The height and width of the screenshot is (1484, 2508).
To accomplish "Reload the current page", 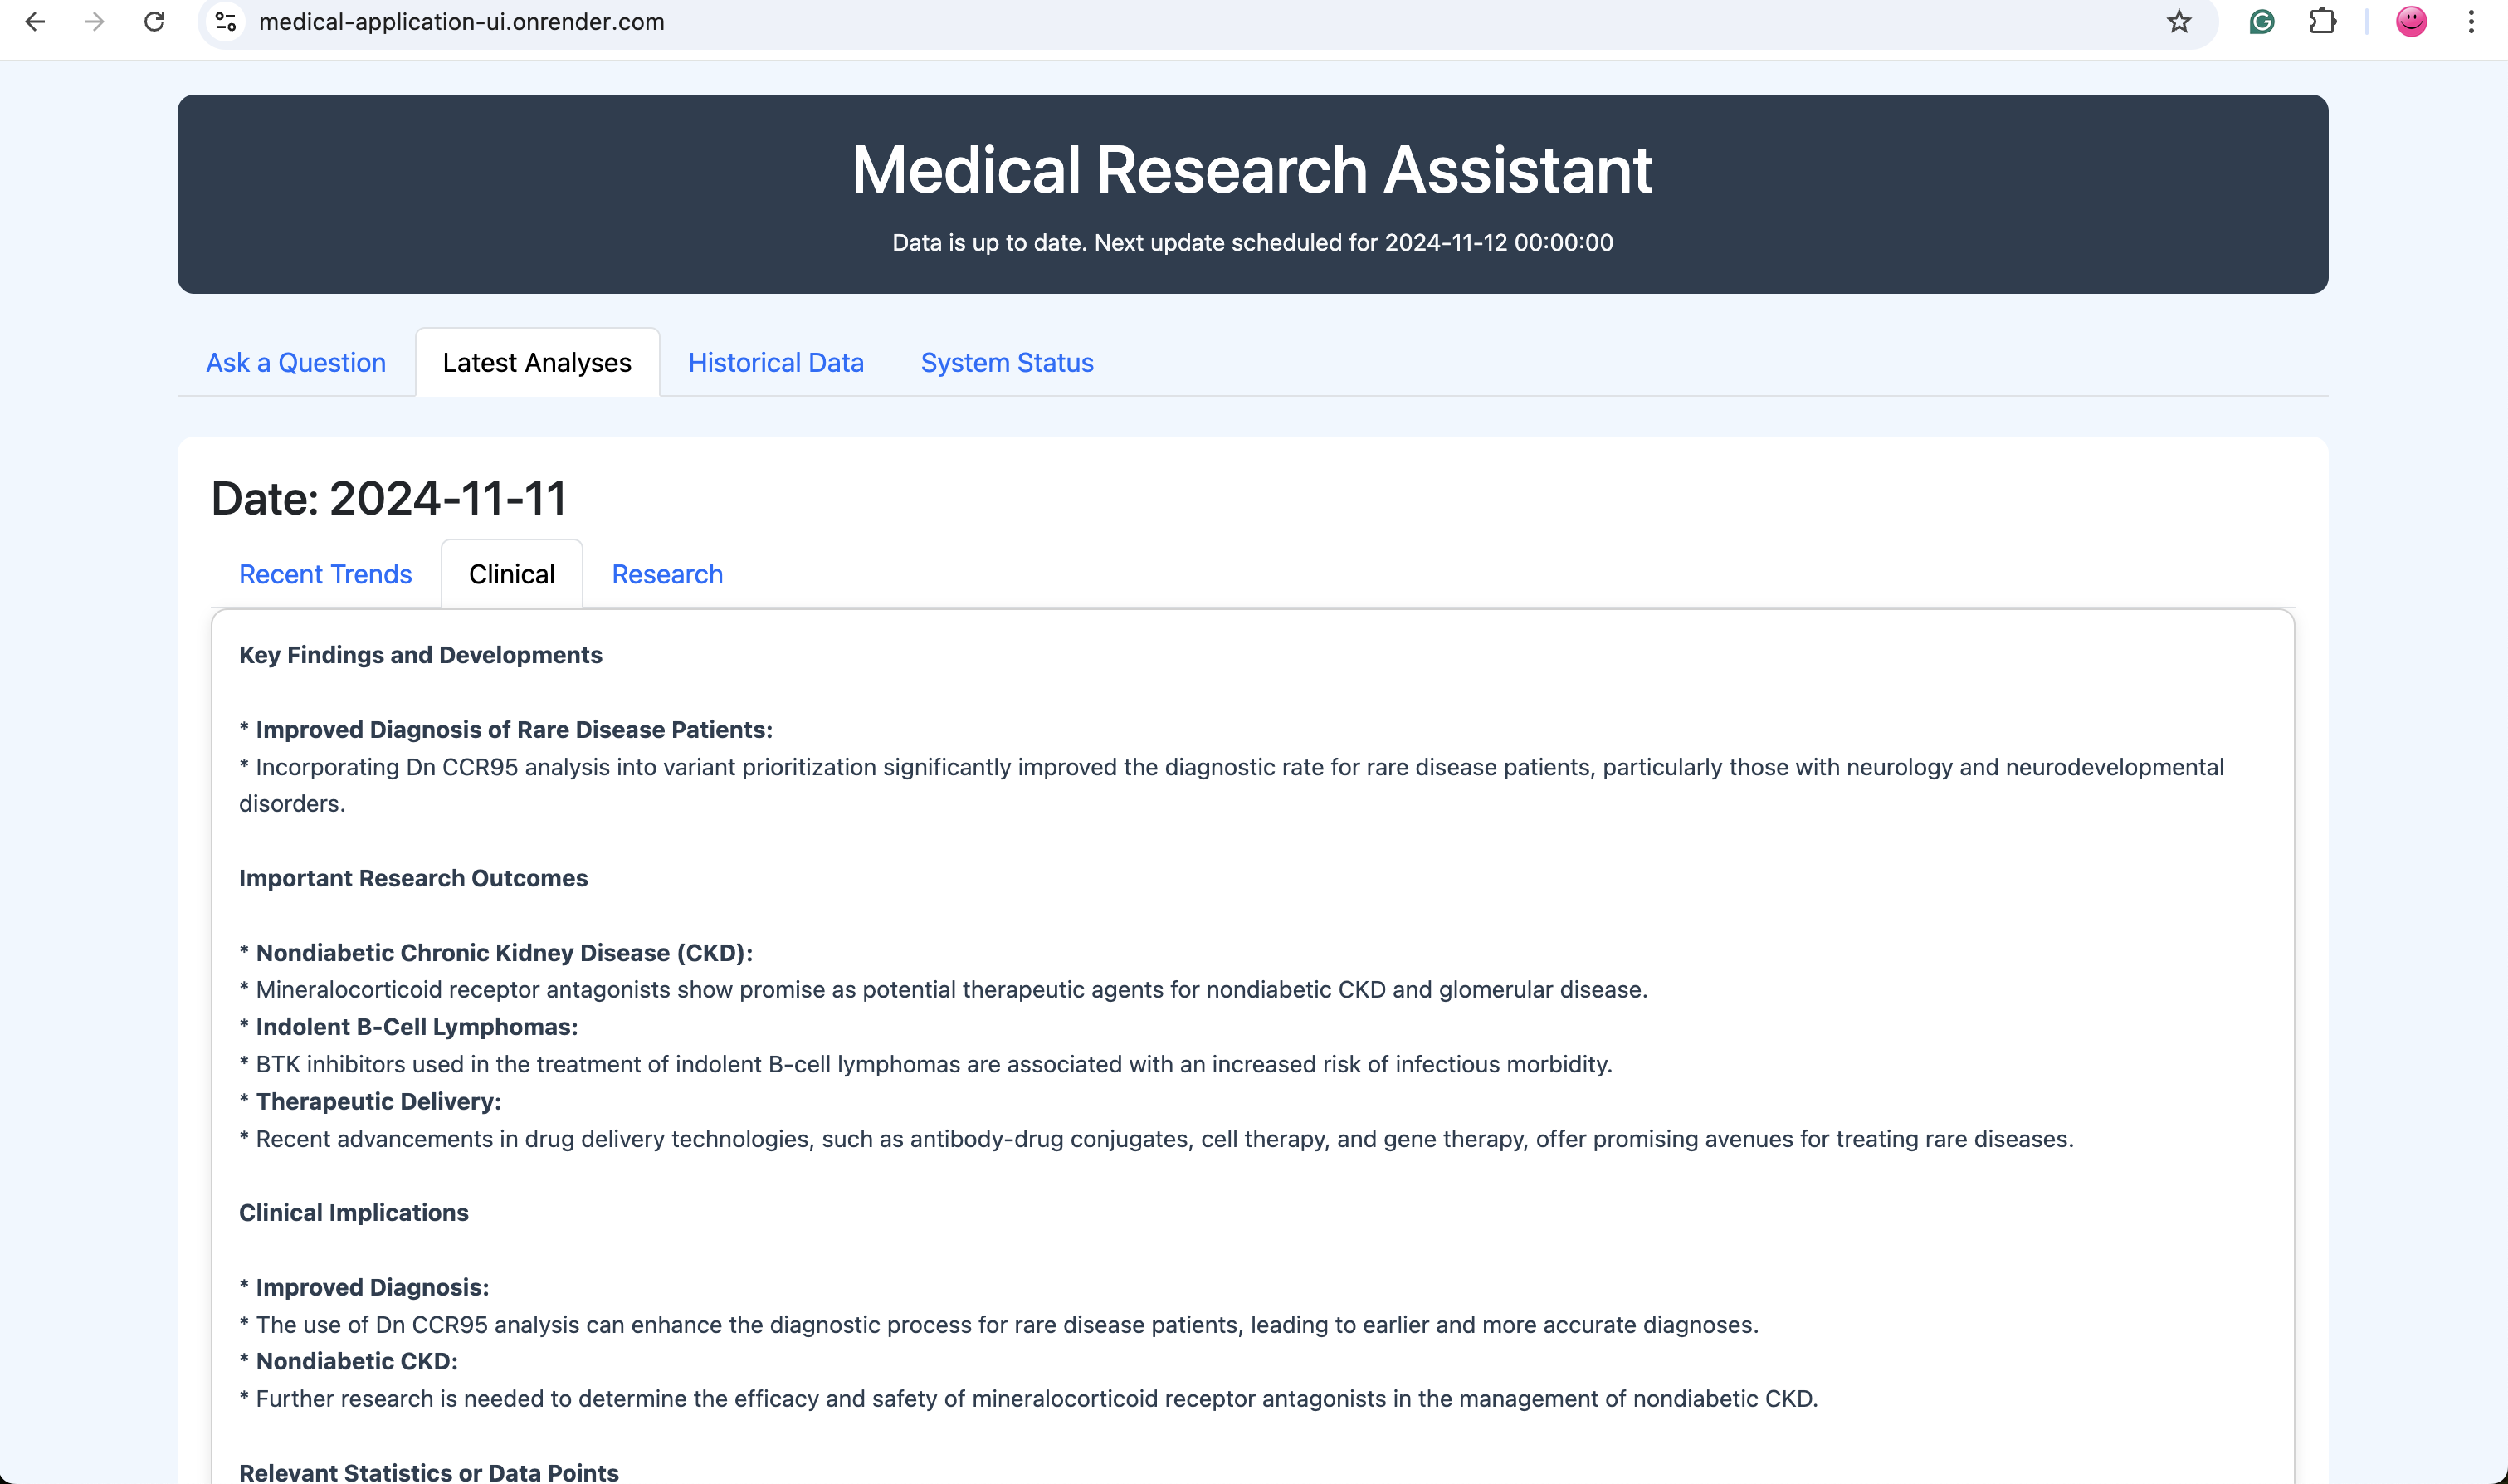I will coord(154,22).
